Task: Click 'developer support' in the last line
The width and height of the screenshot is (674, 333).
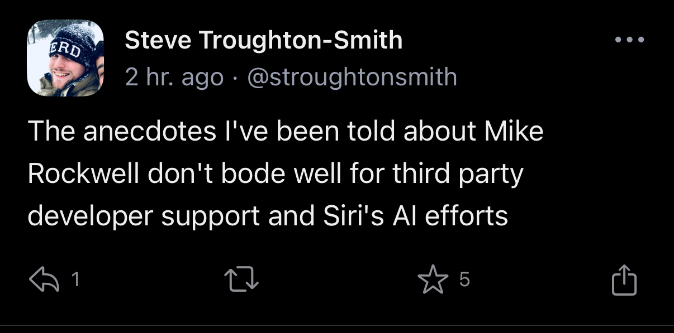Action: [x=144, y=216]
